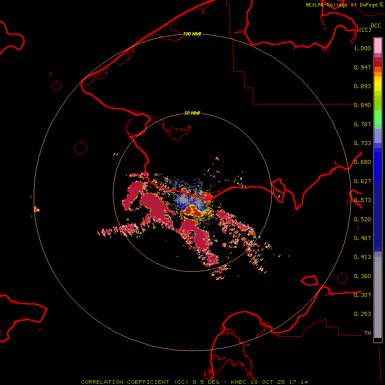The height and width of the screenshot is (385, 385).
Task: Click the 0.627 color scale value
Action: tap(362, 181)
